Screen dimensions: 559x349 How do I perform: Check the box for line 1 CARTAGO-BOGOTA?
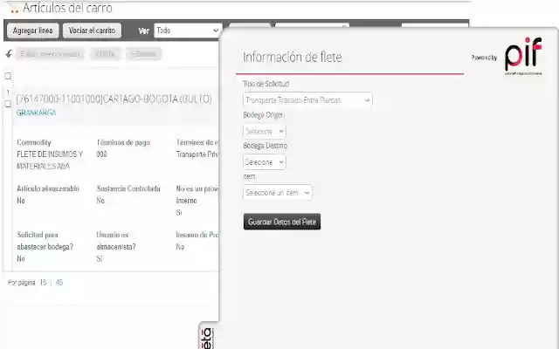click(x=8, y=104)
